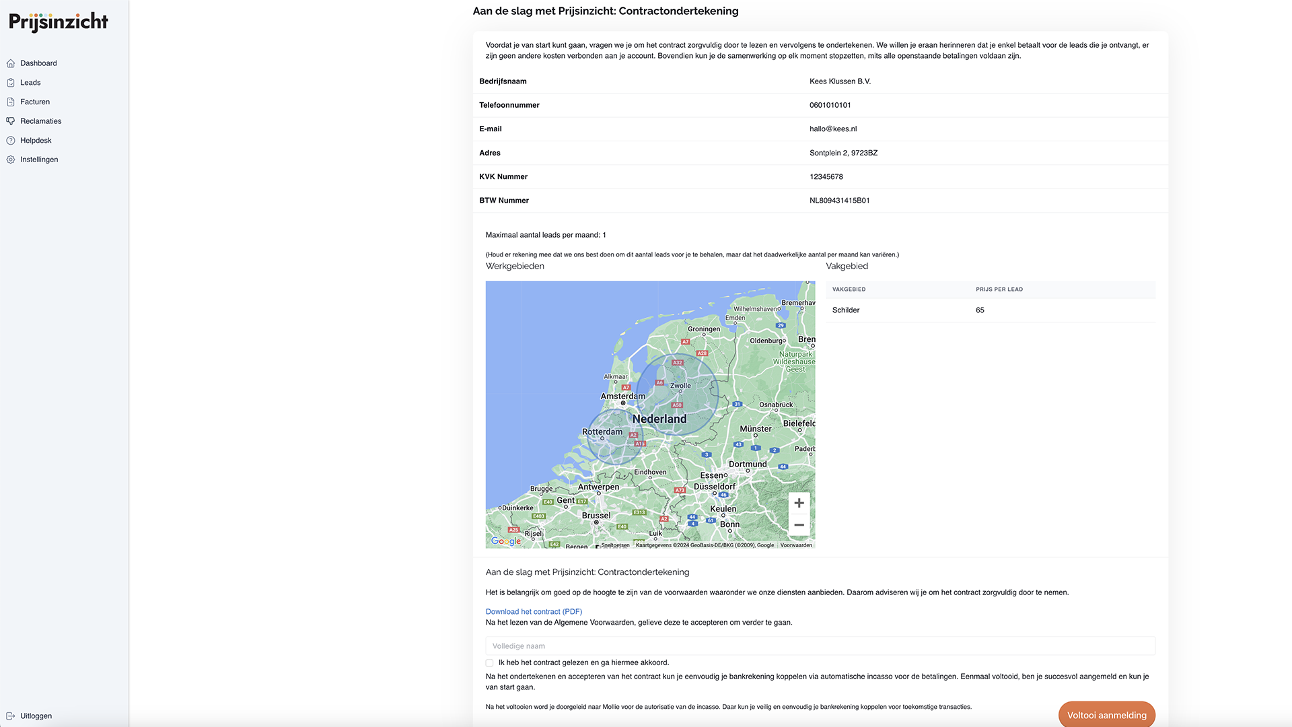Open Instellingen in the sidebar
Screen dimensions: 1292x727
coord(39,160)
